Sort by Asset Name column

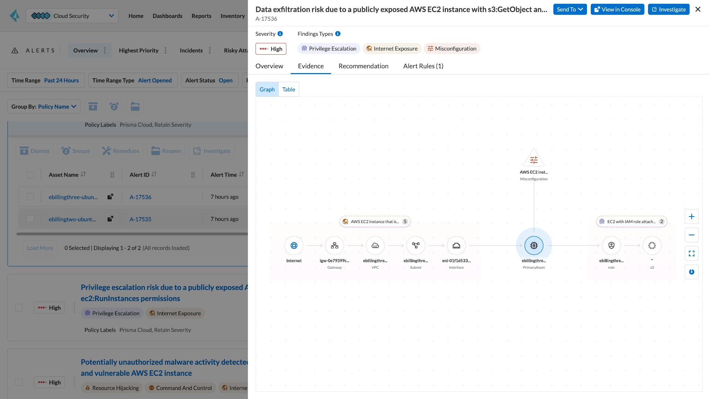[83, 174]
